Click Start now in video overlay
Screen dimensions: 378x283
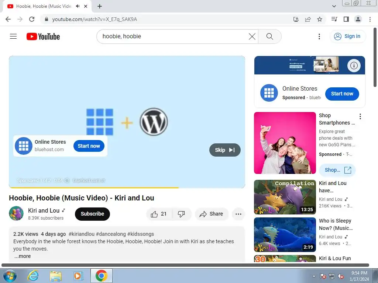[89, 146]
